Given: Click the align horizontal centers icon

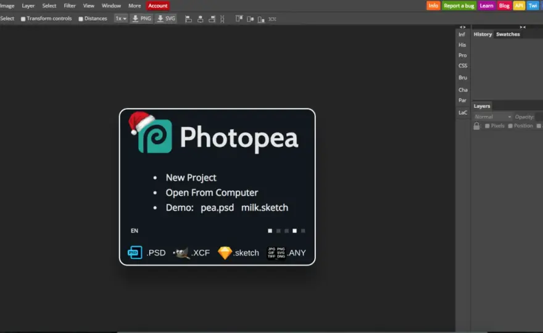Looking at the screenshot, I should pyautogui.click(x=200, y=19).
